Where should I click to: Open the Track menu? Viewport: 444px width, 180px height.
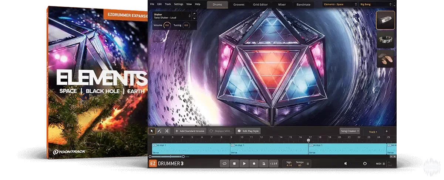[168, 4]
